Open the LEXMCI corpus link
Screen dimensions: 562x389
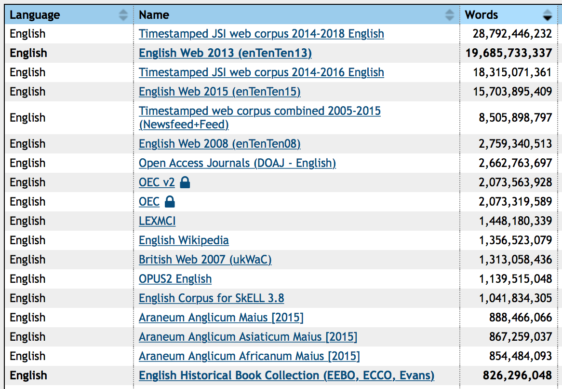tap(157, 221)
